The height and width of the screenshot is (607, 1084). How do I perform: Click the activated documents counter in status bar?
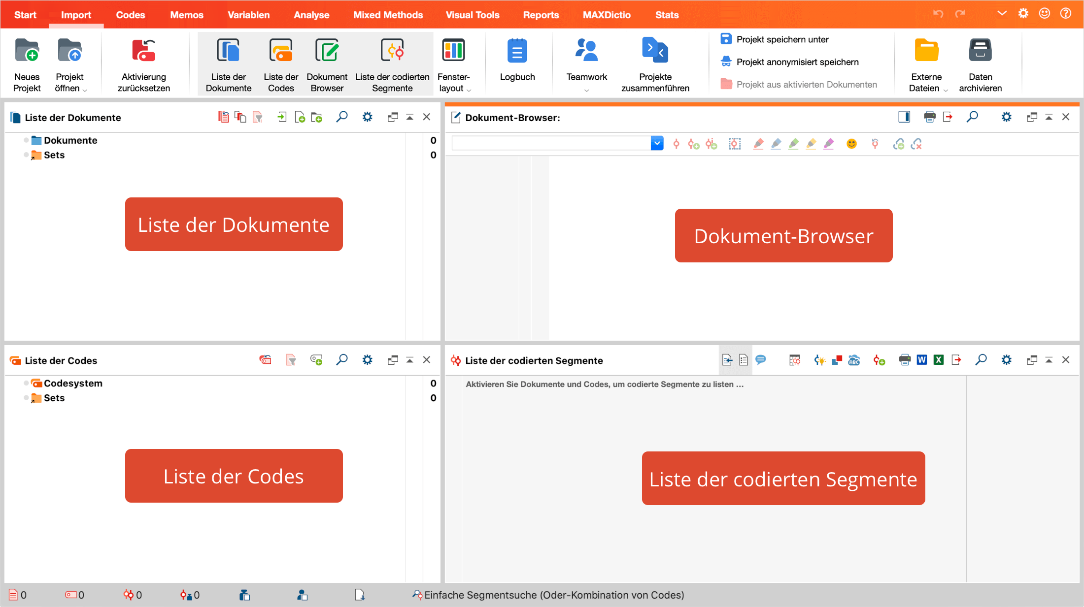click(18, 595)
